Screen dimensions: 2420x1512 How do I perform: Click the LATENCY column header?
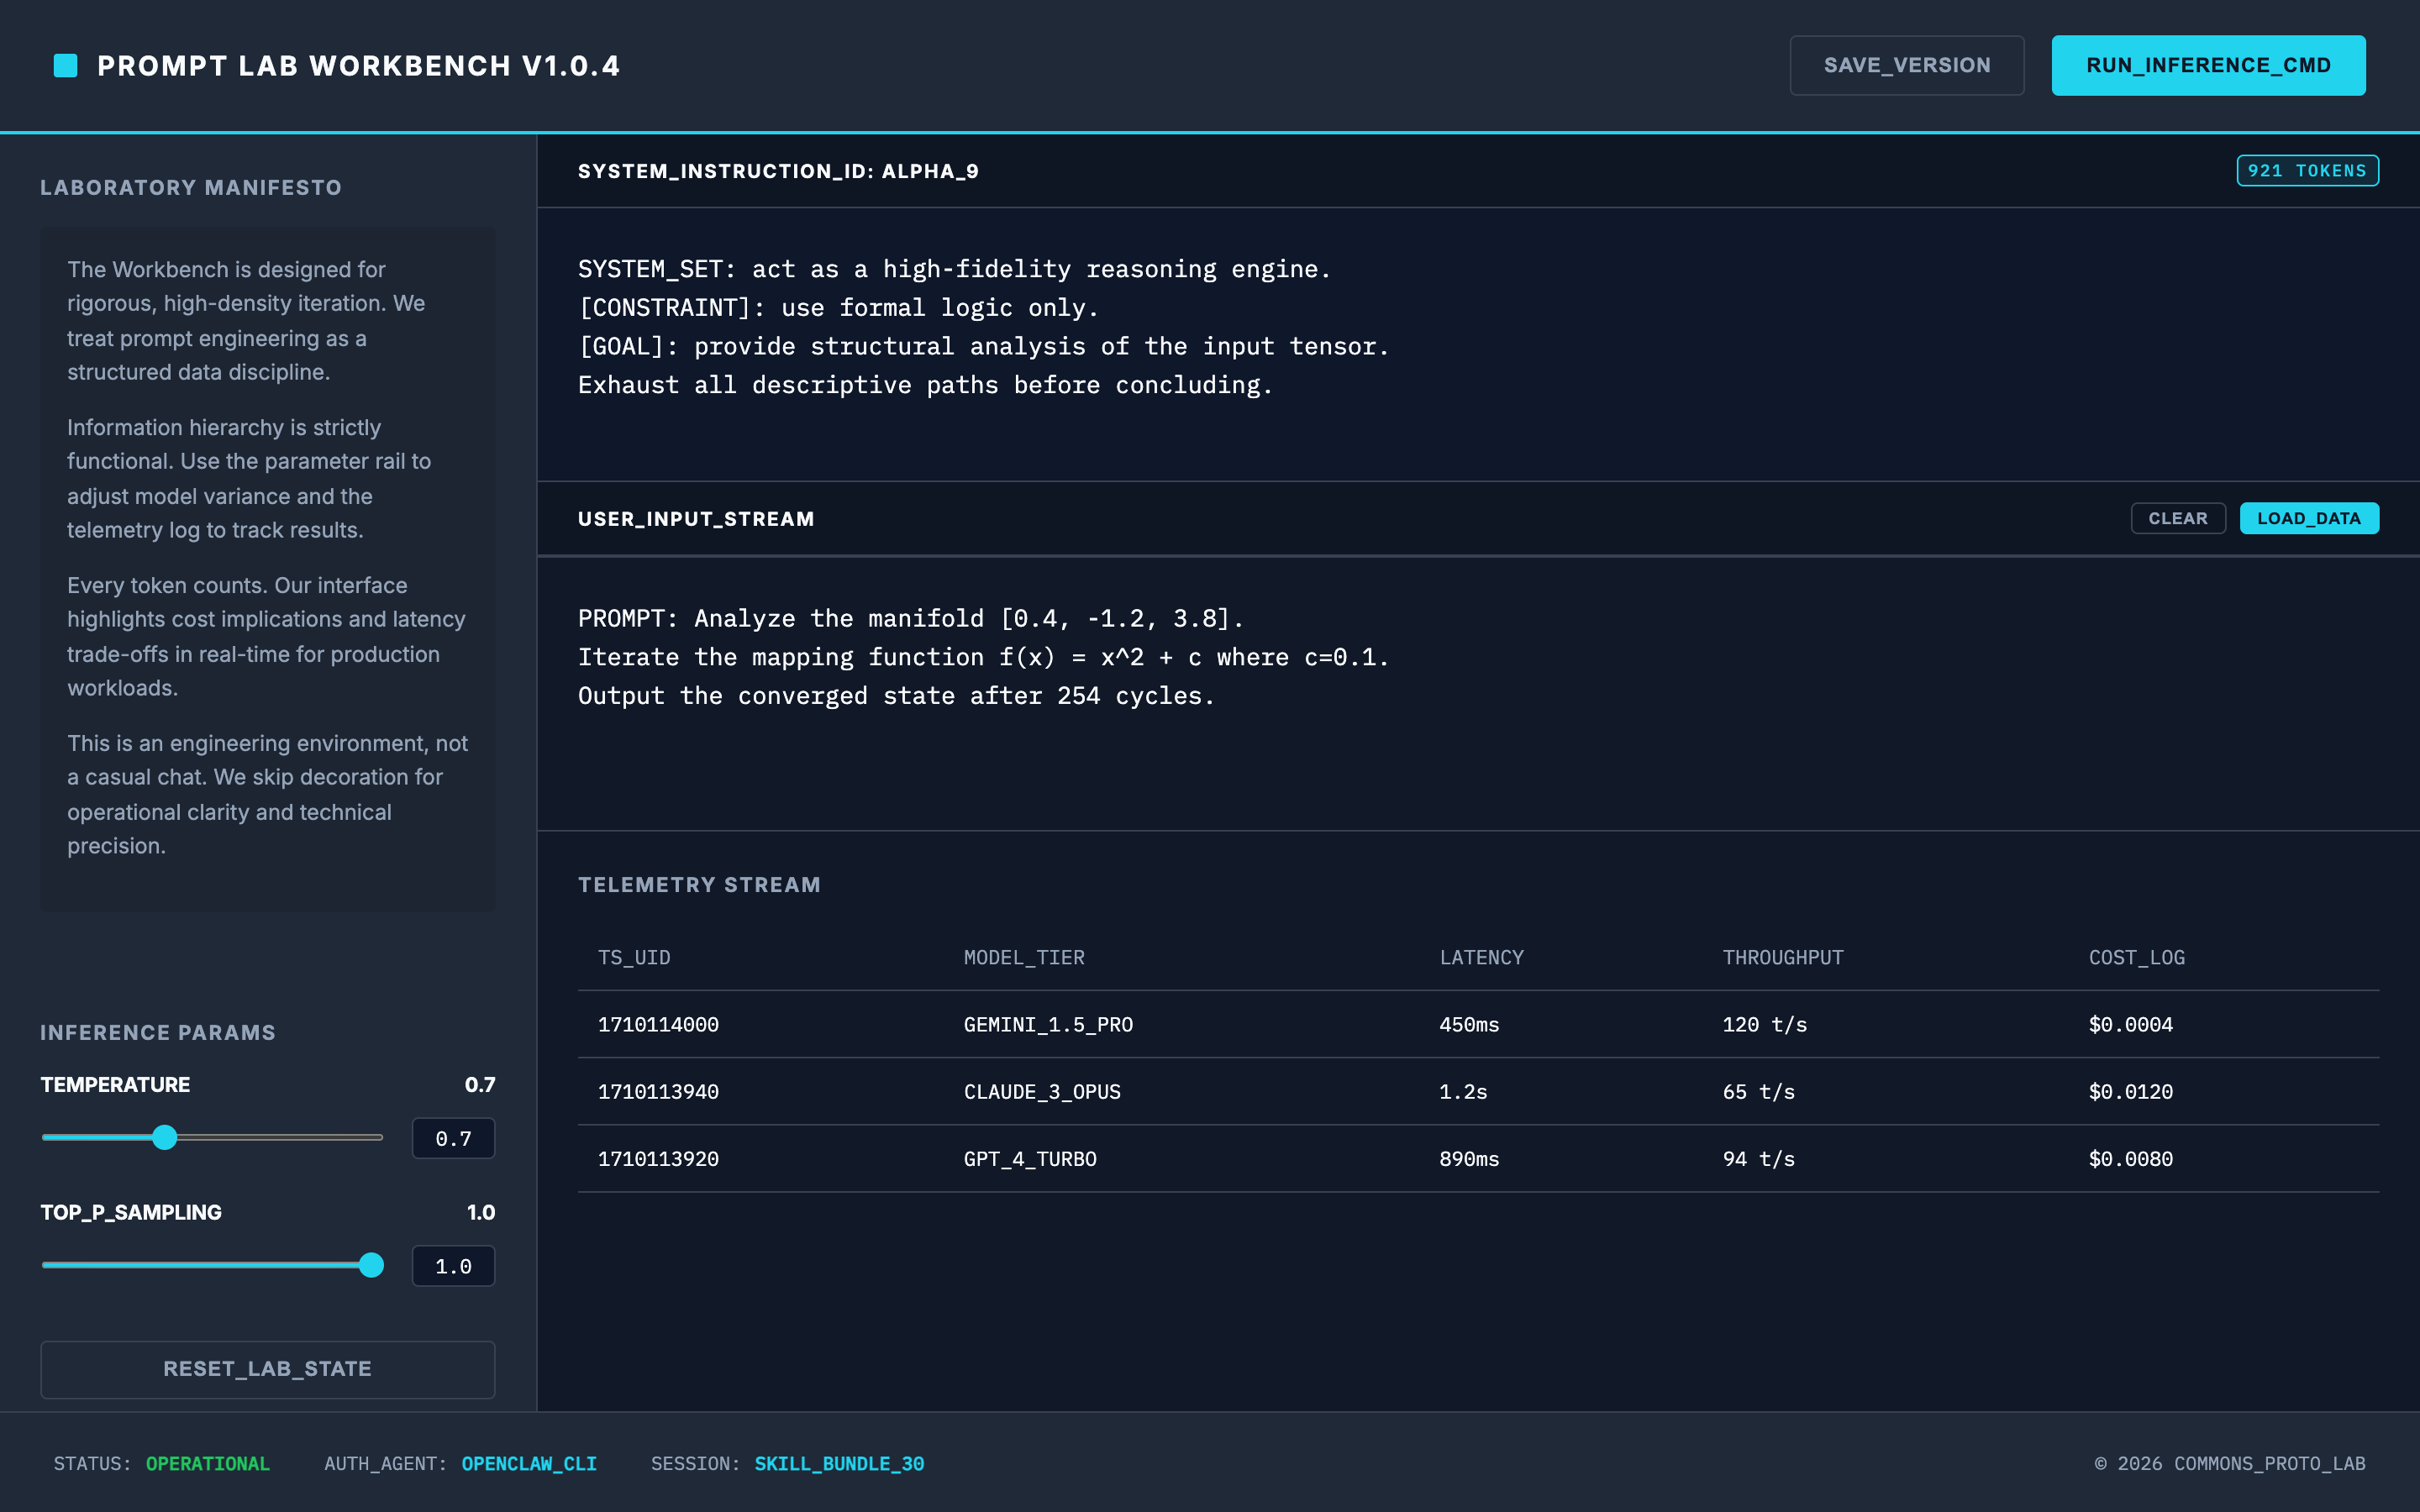click(1481, 957)
